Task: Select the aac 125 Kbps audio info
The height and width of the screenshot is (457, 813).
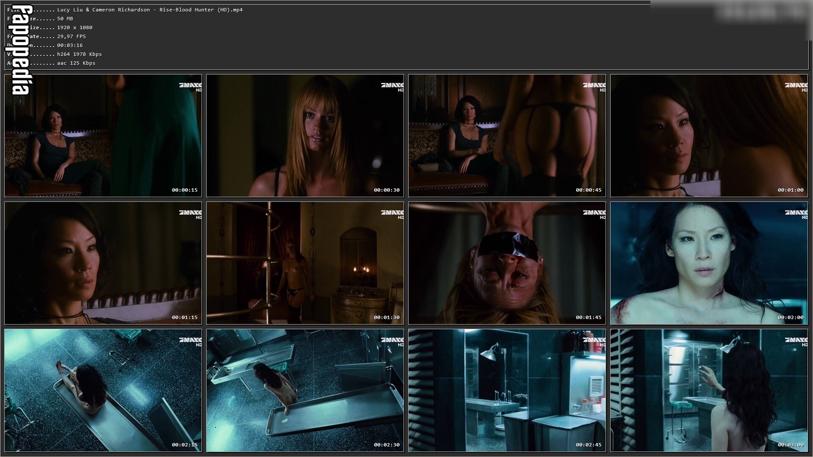Action: point(76,63)
